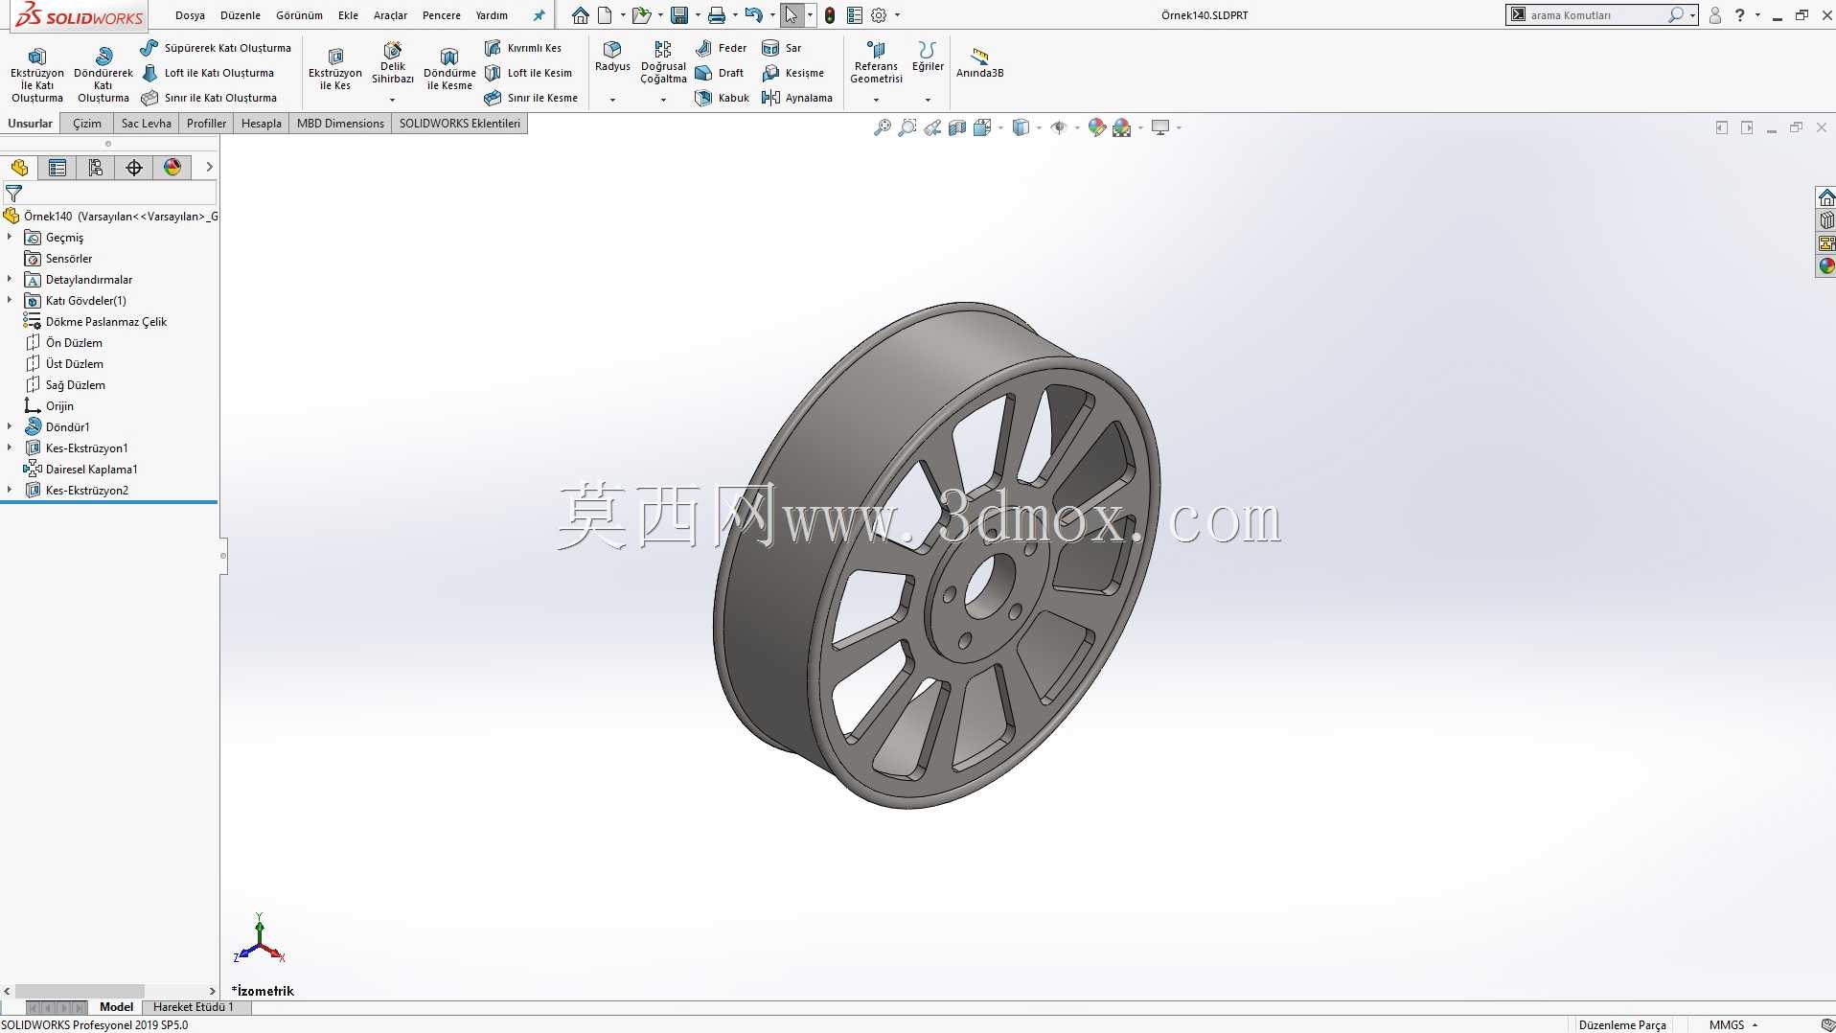Click the Zoom to Area icon
Image resolution: width=1836 pixels, height=1033 pixels.
pos(907,127)
